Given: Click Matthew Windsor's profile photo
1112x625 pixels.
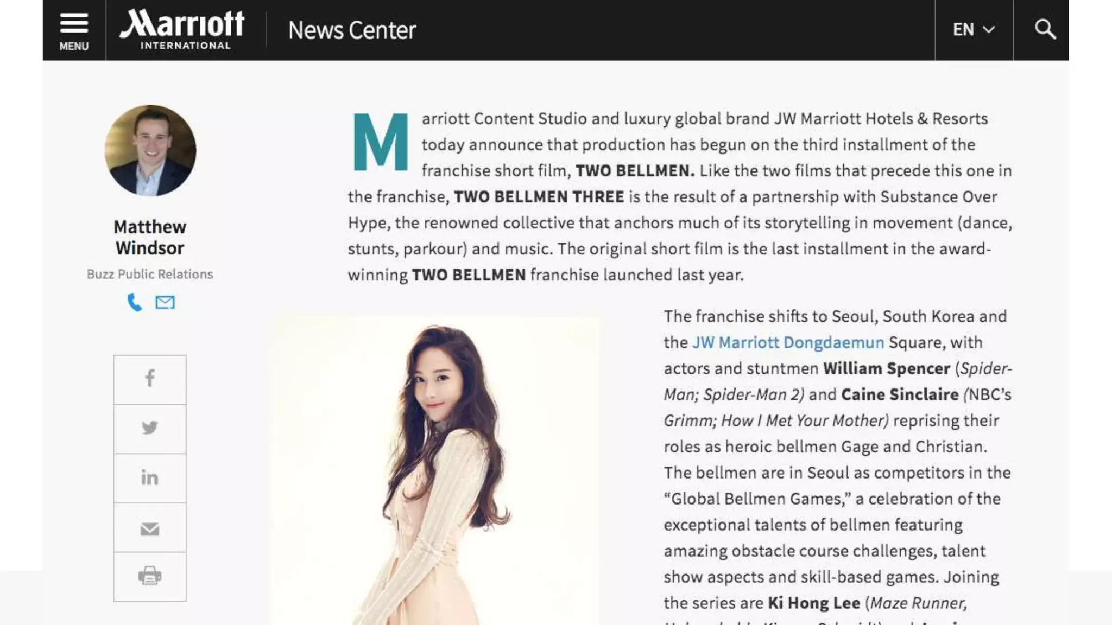Looking at the screenshot, I should (150, 150).
